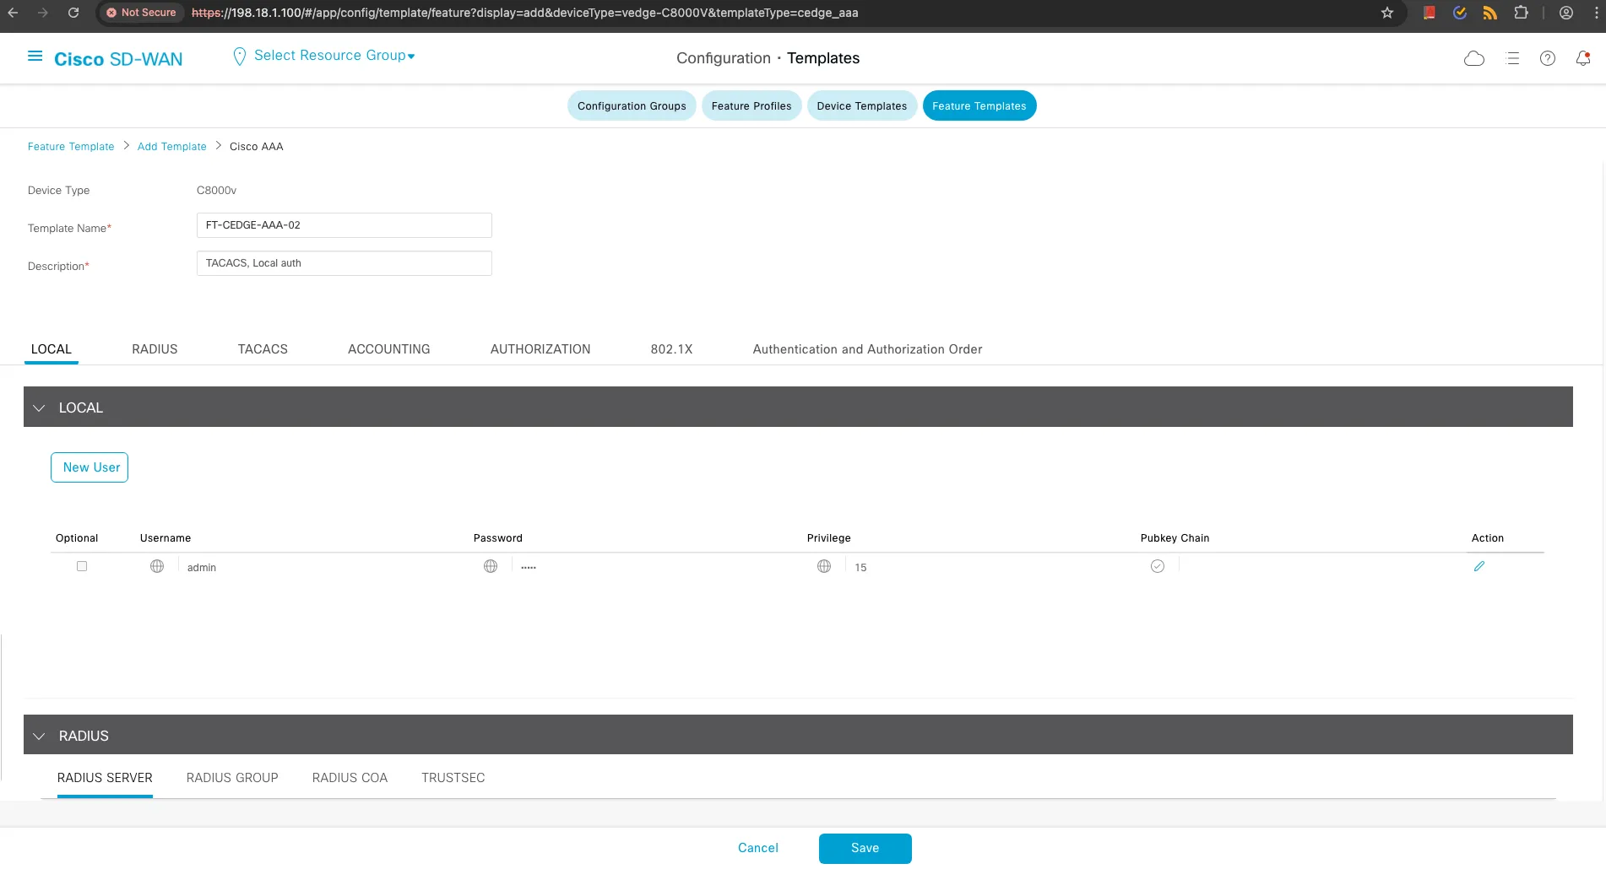
Task: Open the globe scope selector for admin username
Action: pyautogui.click(x=157, y=566)
